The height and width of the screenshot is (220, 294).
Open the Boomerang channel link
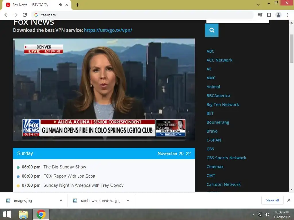218,122
